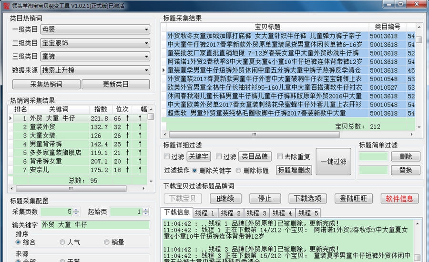Select the 销量 sort radio button
The height and width of the screenshot is (262, 429).
pyautogui.click(x=107, y=242)
